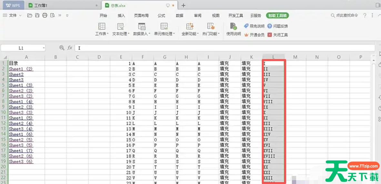Open the 工作表 tool dropdown
381x184 pixels.
(x=102, y=29)
